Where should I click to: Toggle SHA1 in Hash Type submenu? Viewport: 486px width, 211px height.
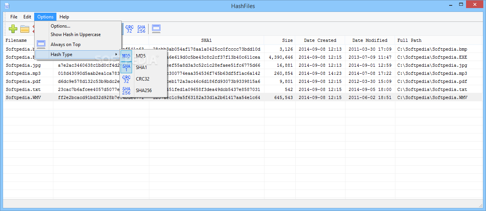[x=144, y=68]
